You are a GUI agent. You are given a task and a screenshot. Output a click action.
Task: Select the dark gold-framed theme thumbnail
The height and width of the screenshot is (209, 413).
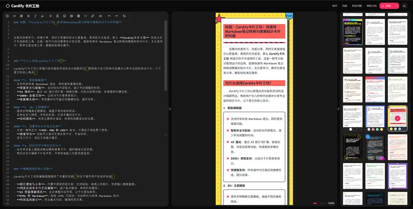(x=353, y=147)
